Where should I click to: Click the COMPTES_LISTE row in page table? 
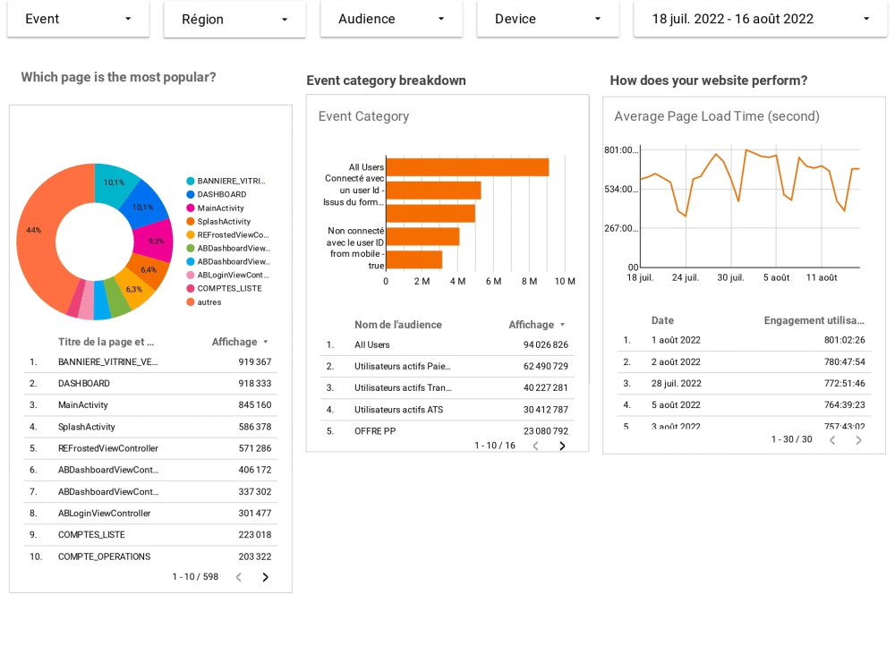click(x=89, y=534)
